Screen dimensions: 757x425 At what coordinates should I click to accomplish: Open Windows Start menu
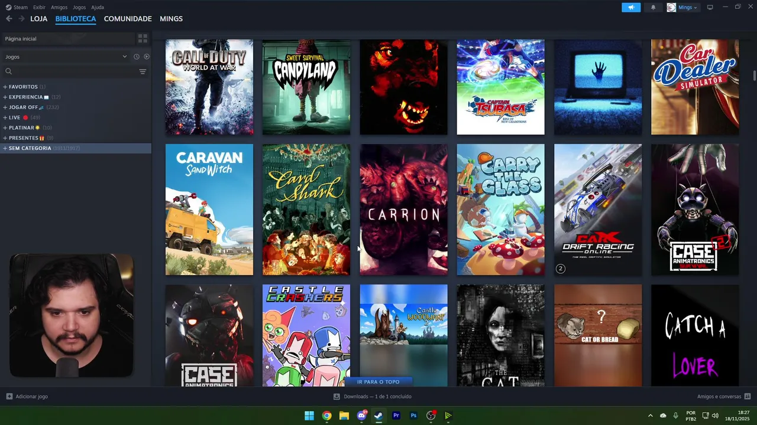click(309, 416)
